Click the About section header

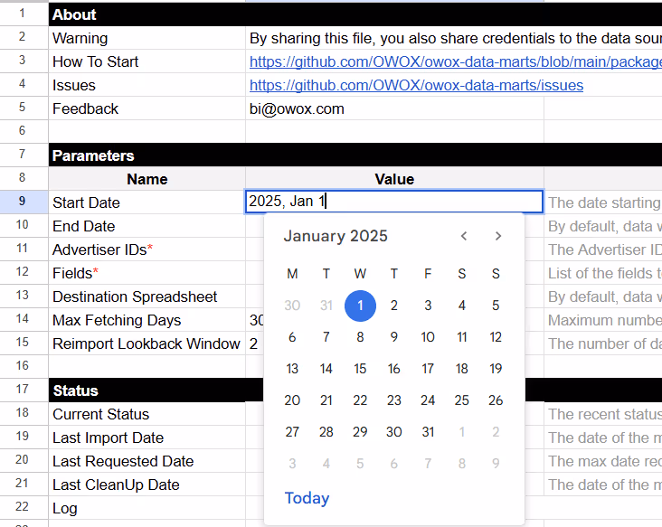[x=355, y=14]
